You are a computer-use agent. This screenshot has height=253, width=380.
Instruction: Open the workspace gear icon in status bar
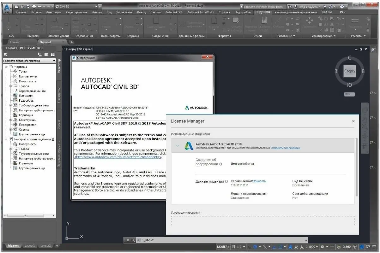(x=322, y=247)
